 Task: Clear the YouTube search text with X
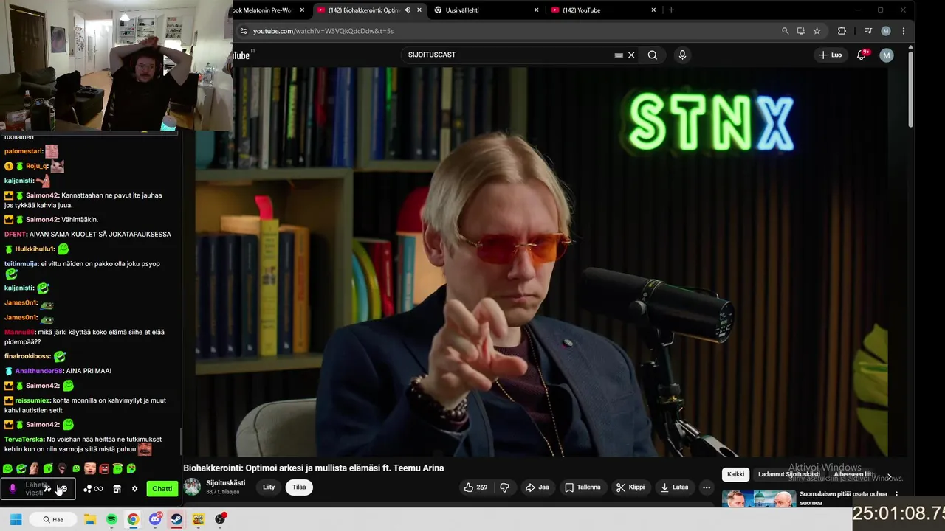pos(631,55)
